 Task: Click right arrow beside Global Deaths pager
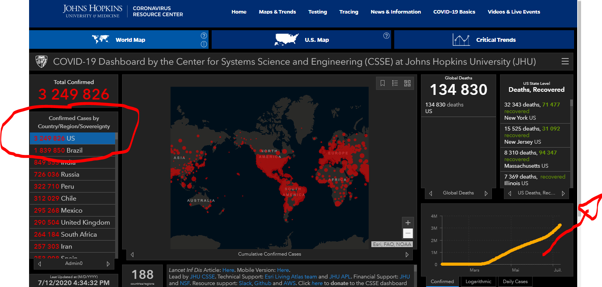(x=486, y=193)
